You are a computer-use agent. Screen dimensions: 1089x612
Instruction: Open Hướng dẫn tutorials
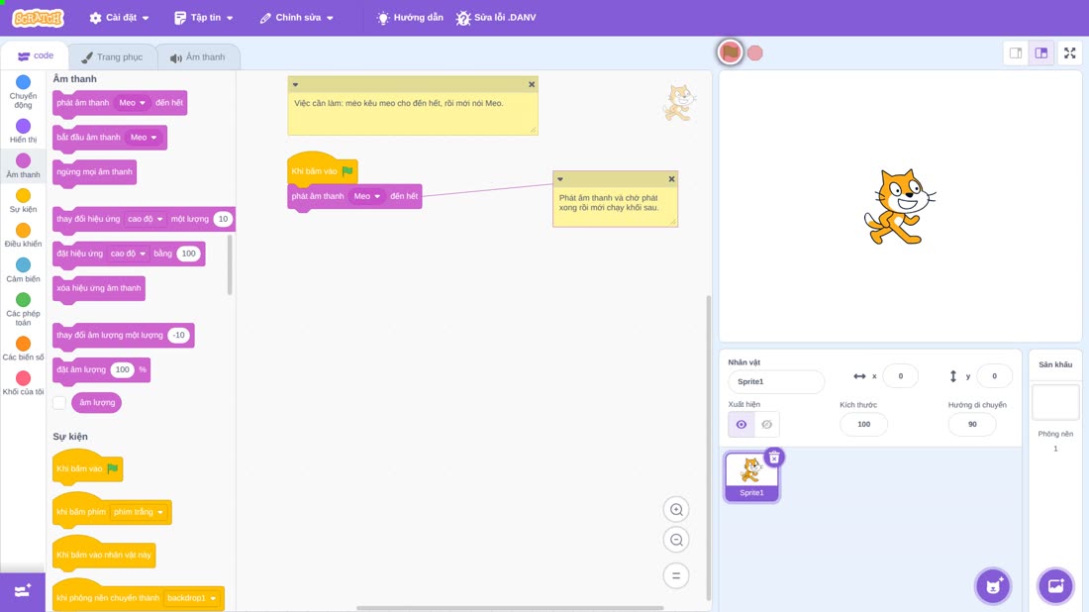pyautogui.click(x=409, y=18)
